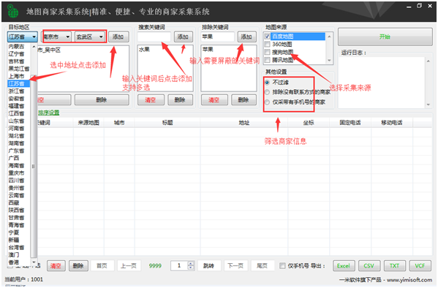This screenshot has height=288, width=438.
Task: Click the 地址 column header
Action: pyautogui.click(x=244, y=123)
